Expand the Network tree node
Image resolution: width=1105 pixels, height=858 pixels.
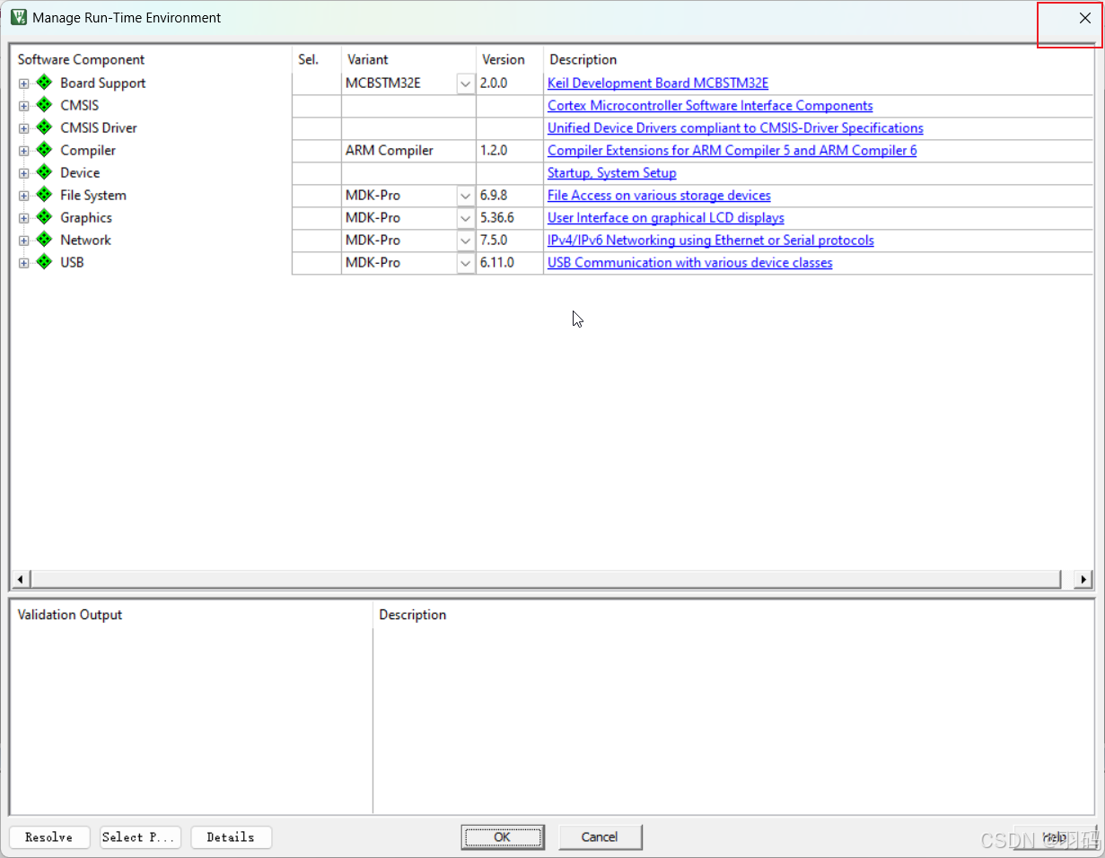(x=23, y=241)
